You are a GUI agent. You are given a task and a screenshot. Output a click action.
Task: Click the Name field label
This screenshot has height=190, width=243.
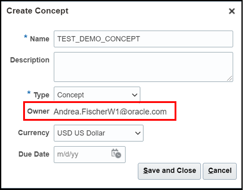coord(40,39)
